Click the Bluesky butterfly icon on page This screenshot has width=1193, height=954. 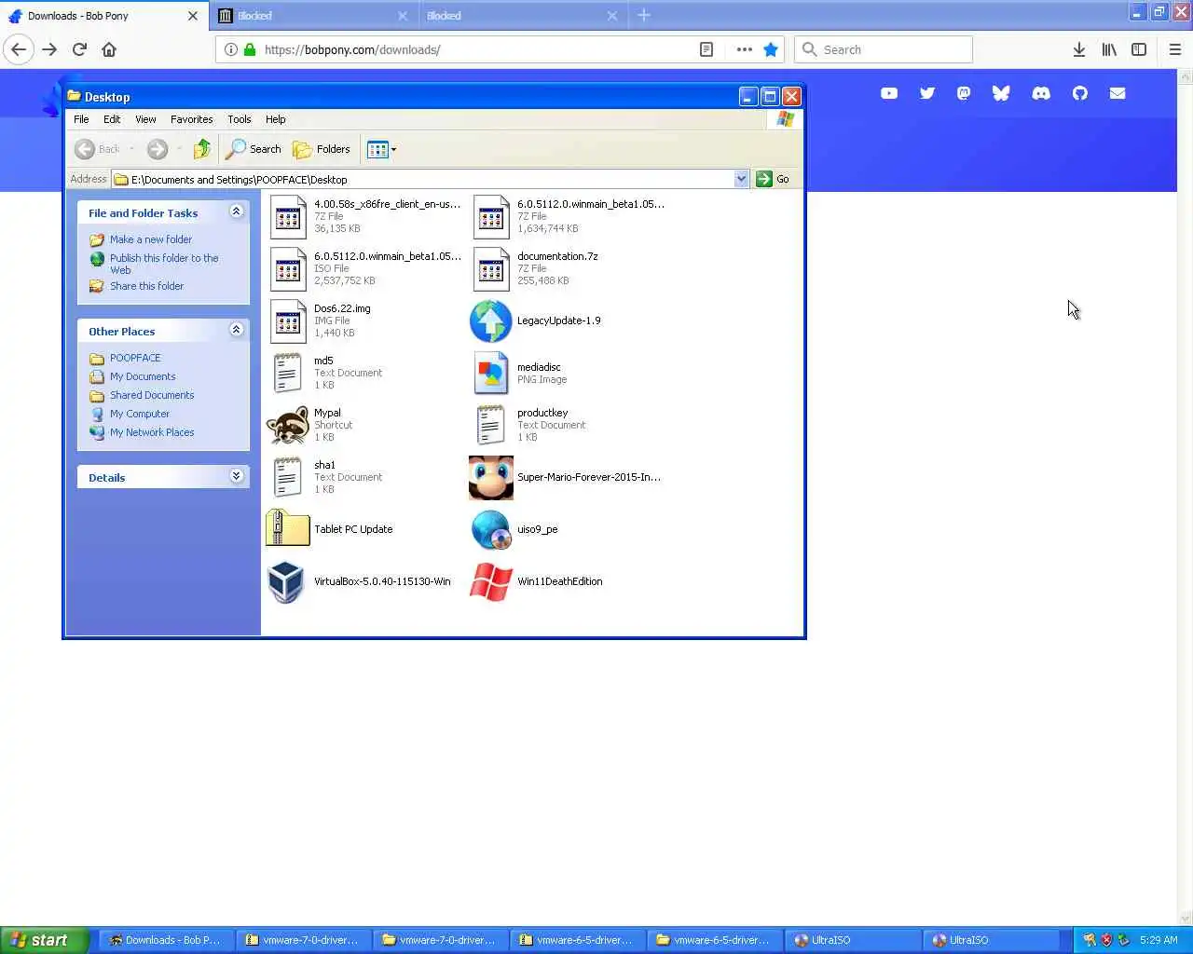click(x=1001, y=93)
